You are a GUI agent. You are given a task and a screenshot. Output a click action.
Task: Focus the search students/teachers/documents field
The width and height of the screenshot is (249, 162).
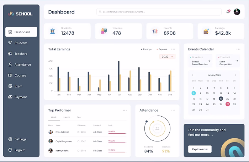[159, 12]
